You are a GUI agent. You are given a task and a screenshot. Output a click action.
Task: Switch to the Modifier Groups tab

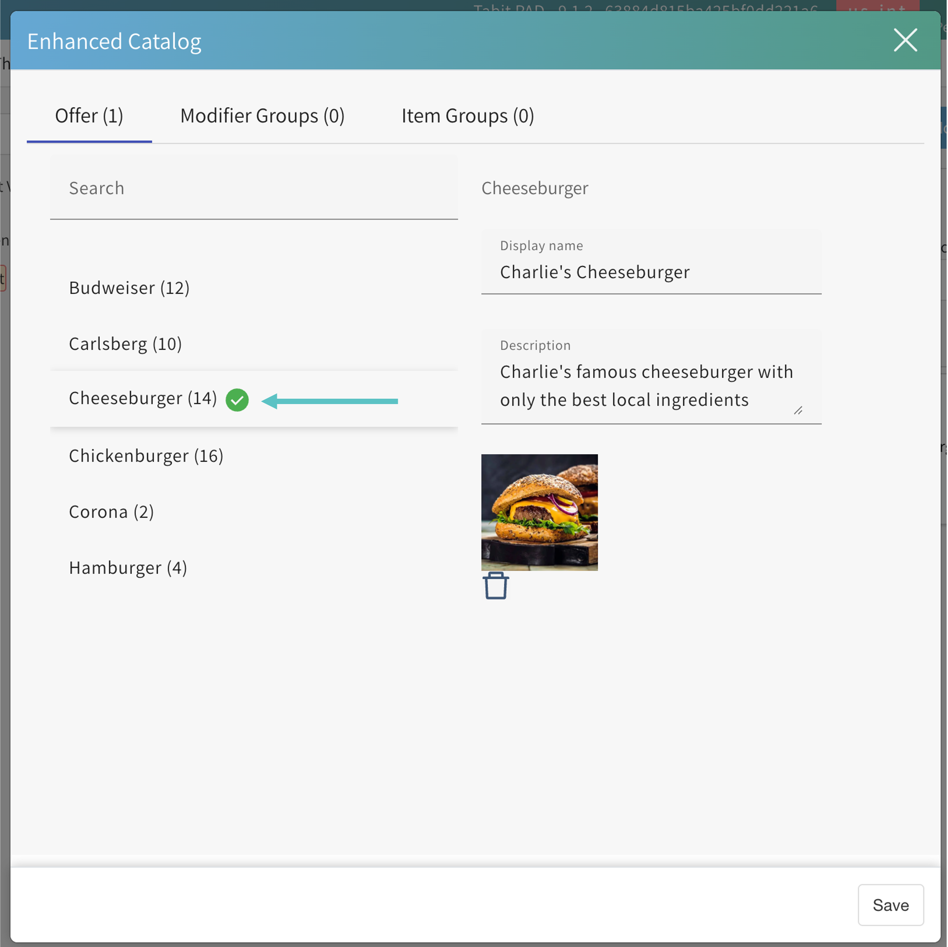tap(262, 116)
